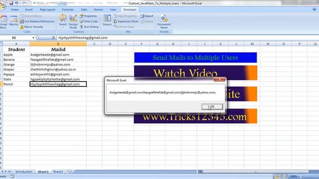Select cell containing Slate
The width and height of the screenshot is (319, 179).
click(16, 79)
